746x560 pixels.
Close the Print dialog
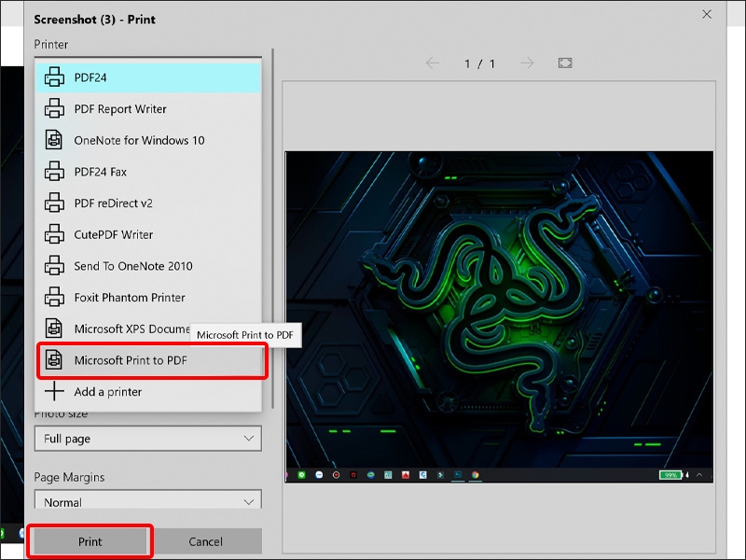[707, 14]
